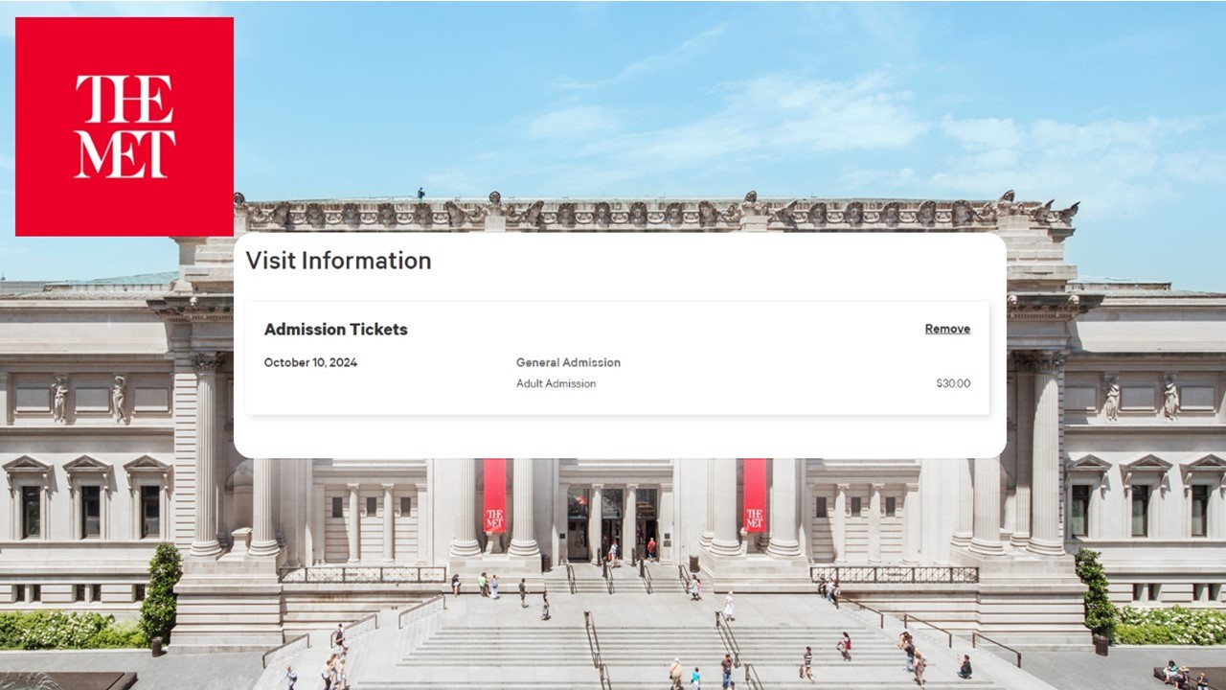Click the General Admission label
Viewport: 1226px width, 690px height.
click(x=568, y=362)
